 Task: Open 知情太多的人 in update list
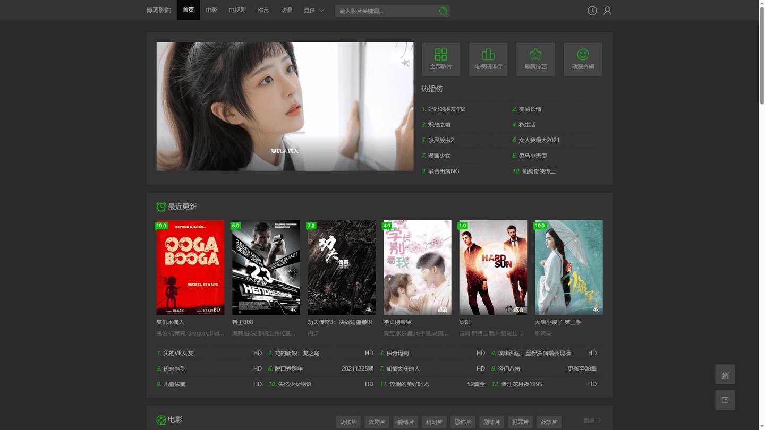(403, 368)
